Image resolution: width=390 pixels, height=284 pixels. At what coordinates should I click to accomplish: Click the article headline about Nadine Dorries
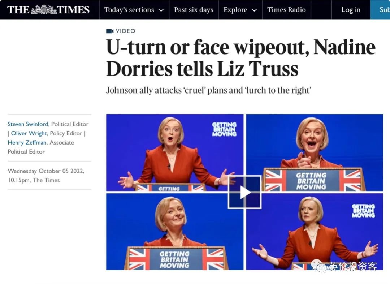(x=240, y=57)
